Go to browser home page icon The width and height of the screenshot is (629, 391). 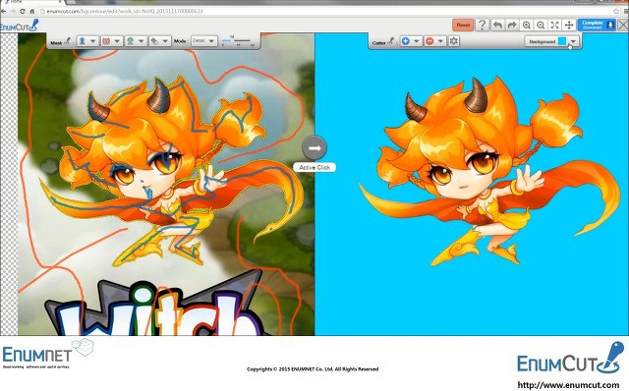point(32,11)
